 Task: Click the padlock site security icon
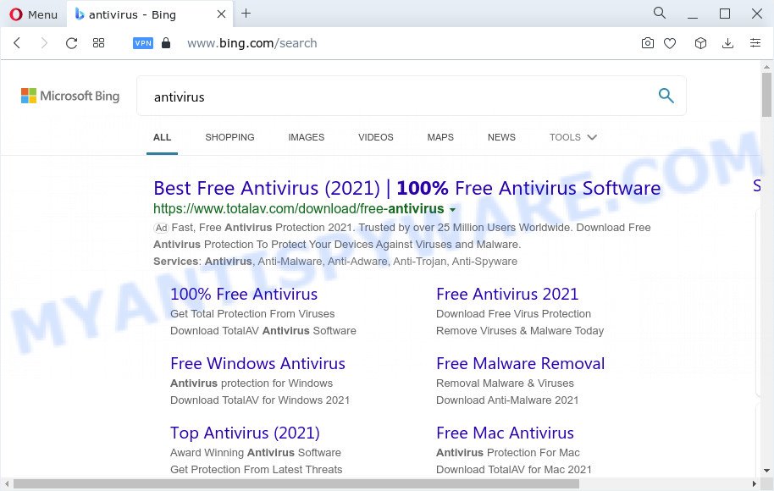(166, 43)
